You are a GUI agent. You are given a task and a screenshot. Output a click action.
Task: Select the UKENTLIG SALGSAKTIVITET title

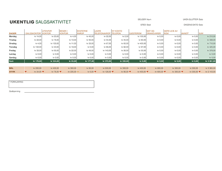(x=40, y=22)
